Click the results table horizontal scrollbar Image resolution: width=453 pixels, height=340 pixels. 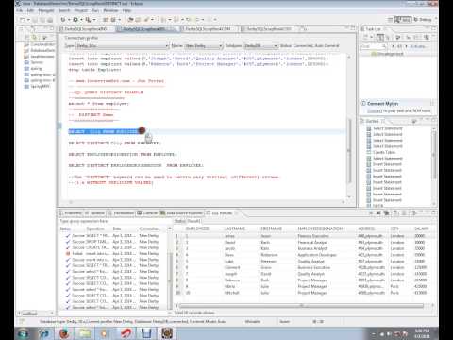tap(302, 306)
